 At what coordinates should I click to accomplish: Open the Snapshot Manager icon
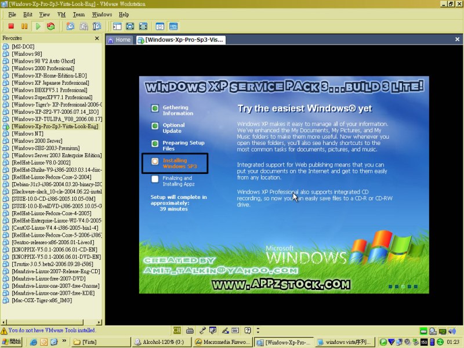click(97, 26)
